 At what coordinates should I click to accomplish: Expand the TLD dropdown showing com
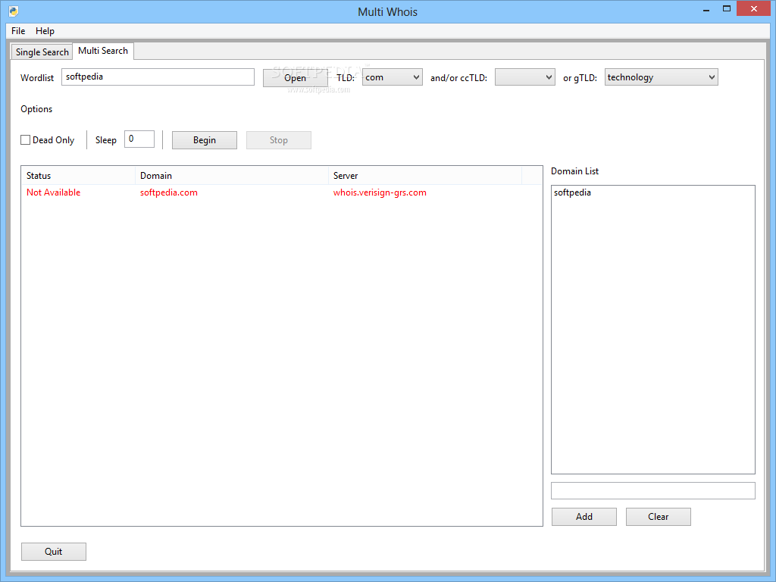[x=393, y=77]
